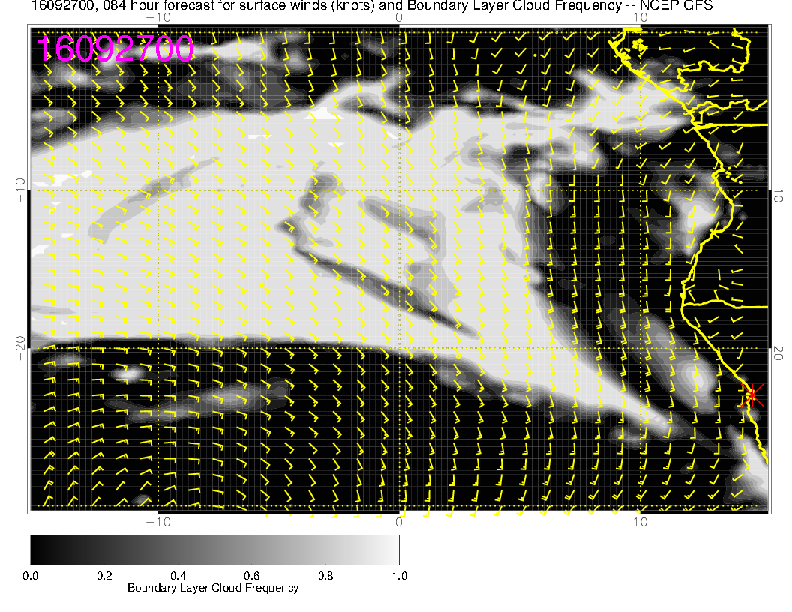792x612 pixels.
Task: Click the Boundary Layer Cloud Frequency caption
Action: click(213, 588)
